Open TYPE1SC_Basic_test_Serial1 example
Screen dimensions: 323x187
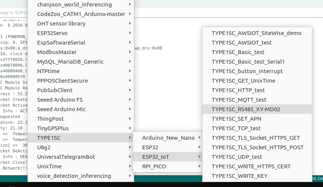click(257, 62)
